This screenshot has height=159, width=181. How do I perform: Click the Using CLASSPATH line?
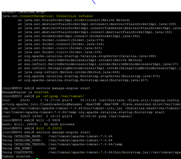click(91, 152)
